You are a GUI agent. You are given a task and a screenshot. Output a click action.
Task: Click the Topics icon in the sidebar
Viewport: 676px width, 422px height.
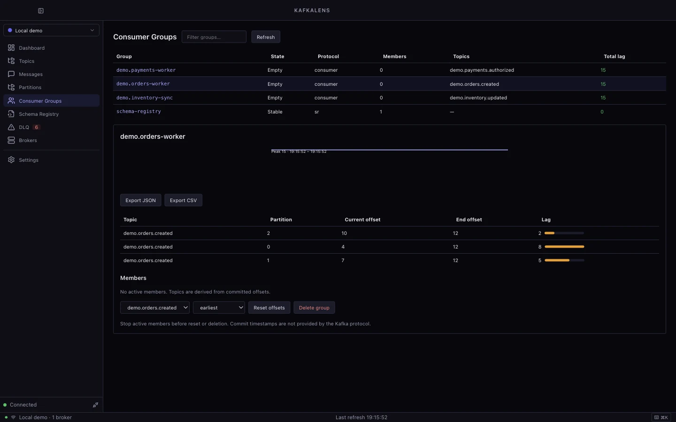pyautogui.click(x=11, y=61)
